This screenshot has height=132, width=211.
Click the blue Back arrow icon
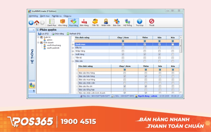click(x=31, y=22)
